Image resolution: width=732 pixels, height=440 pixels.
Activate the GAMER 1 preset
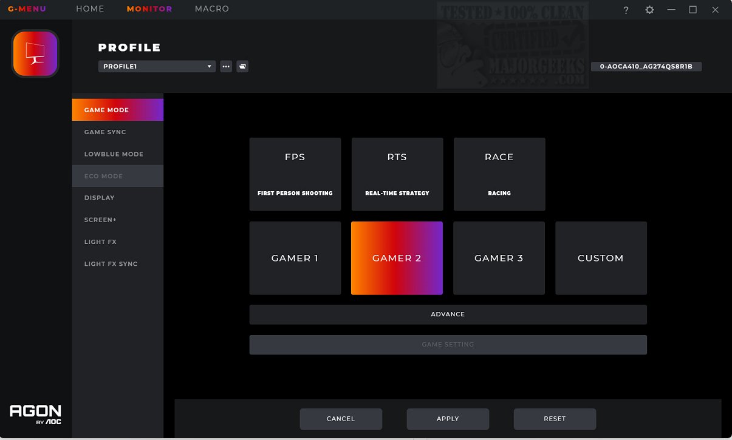point(295,258)
